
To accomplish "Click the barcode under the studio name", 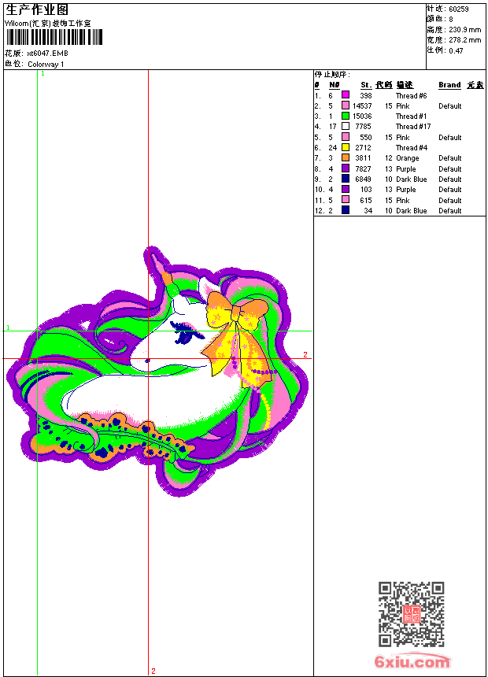I will point(54,37).
